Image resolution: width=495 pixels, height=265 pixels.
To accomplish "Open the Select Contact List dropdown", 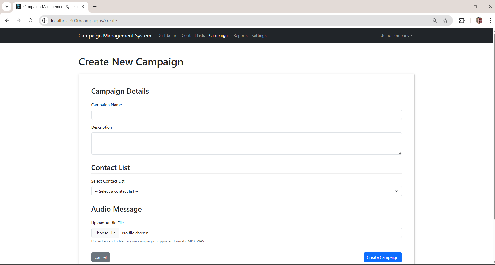I will (x=246, y=191).
